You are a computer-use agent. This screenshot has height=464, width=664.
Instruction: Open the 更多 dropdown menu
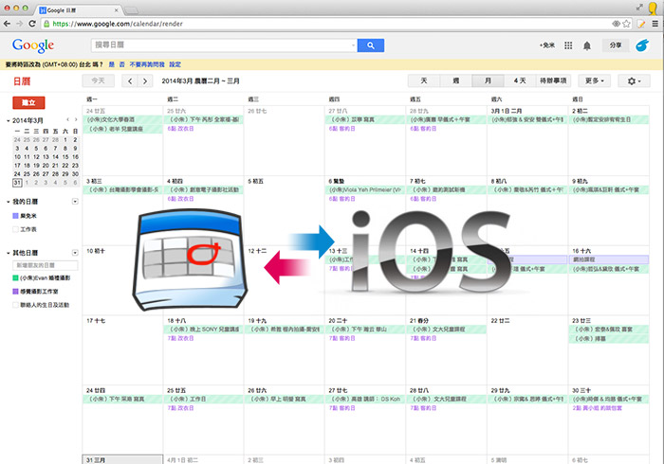(x=594, y=80)
